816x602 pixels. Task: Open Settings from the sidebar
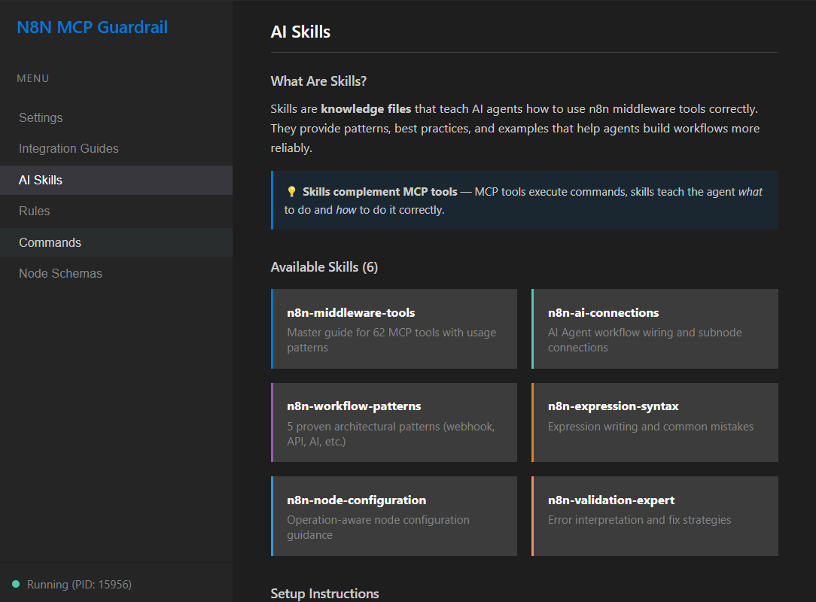[x=41, y=117]
